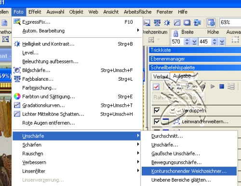Click the tone curve toolbar icon

click(177, 23)
